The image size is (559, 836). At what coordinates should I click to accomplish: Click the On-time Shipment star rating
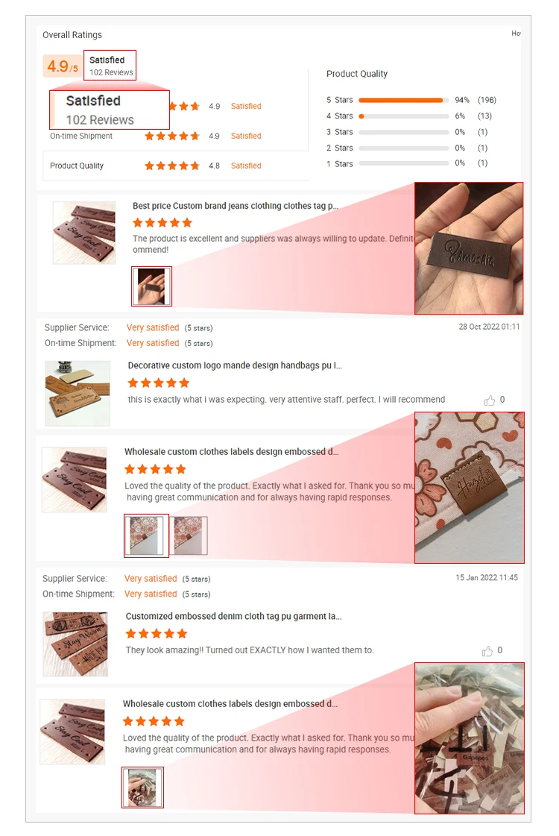[171, 136]
